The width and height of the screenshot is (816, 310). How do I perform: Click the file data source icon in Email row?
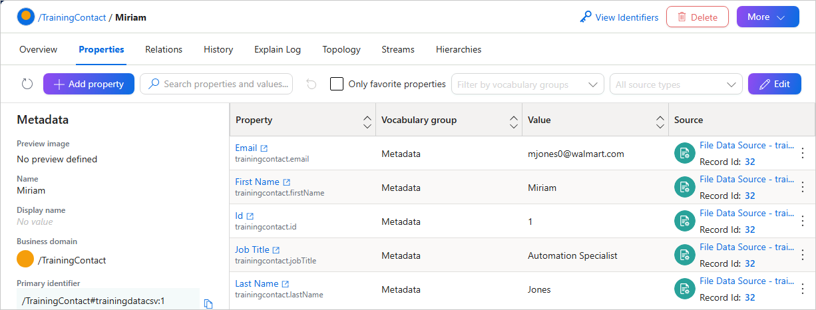point(684,153)
